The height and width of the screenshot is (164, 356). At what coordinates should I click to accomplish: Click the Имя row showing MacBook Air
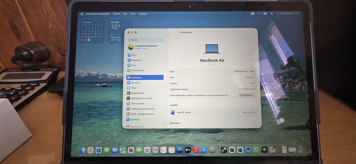tap(213, 71)
